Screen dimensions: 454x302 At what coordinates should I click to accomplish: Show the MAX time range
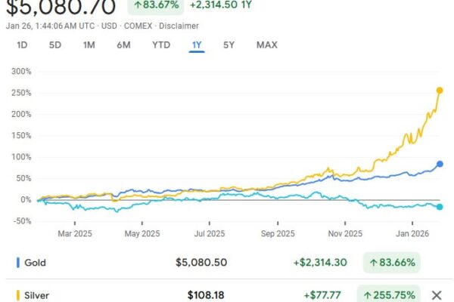click(266, 45)
